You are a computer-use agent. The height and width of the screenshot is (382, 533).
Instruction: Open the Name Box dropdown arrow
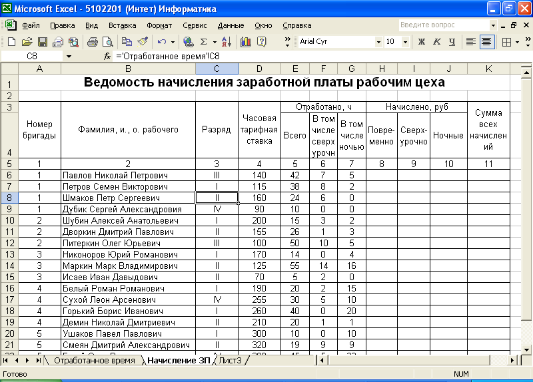point(69,57)
